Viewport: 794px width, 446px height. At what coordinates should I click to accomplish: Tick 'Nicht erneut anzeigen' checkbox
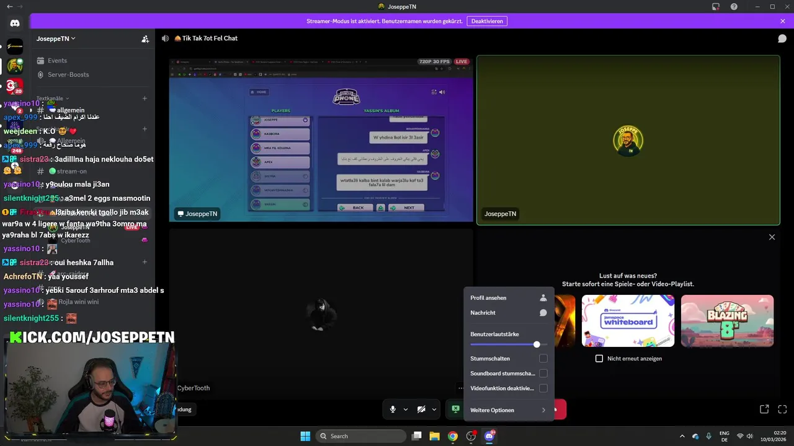pos(599,359)
